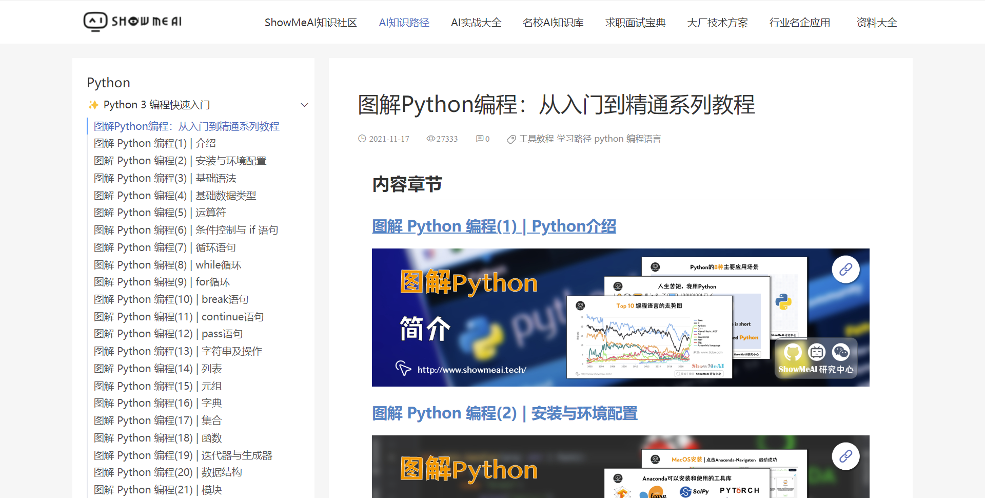Collapse the Python 3 编程快速入门 chevron
The height and width of the screenshot is (498, 985).
point(304,105)
